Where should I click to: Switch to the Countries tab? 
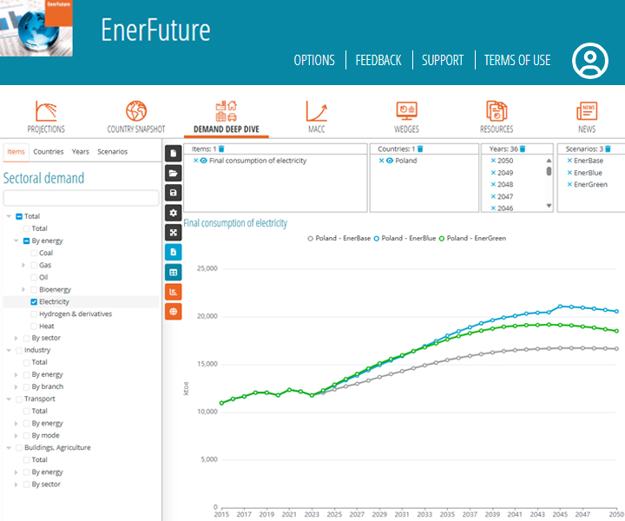click(49, 151)
